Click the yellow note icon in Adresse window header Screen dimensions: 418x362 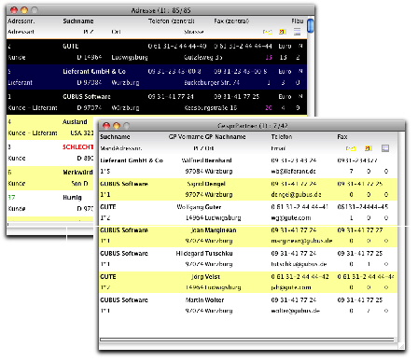(x=268, y=32)
